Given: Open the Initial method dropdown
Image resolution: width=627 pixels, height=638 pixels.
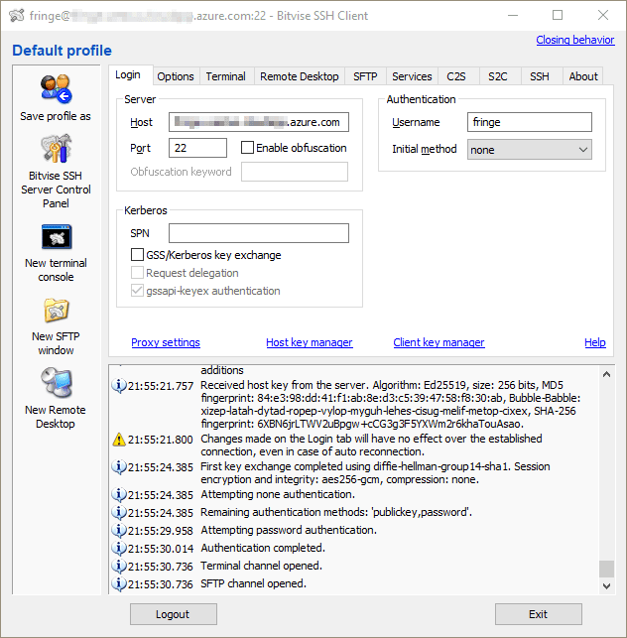Looking at the screenshot, I should pyautogui.click(x=530, y=149).
